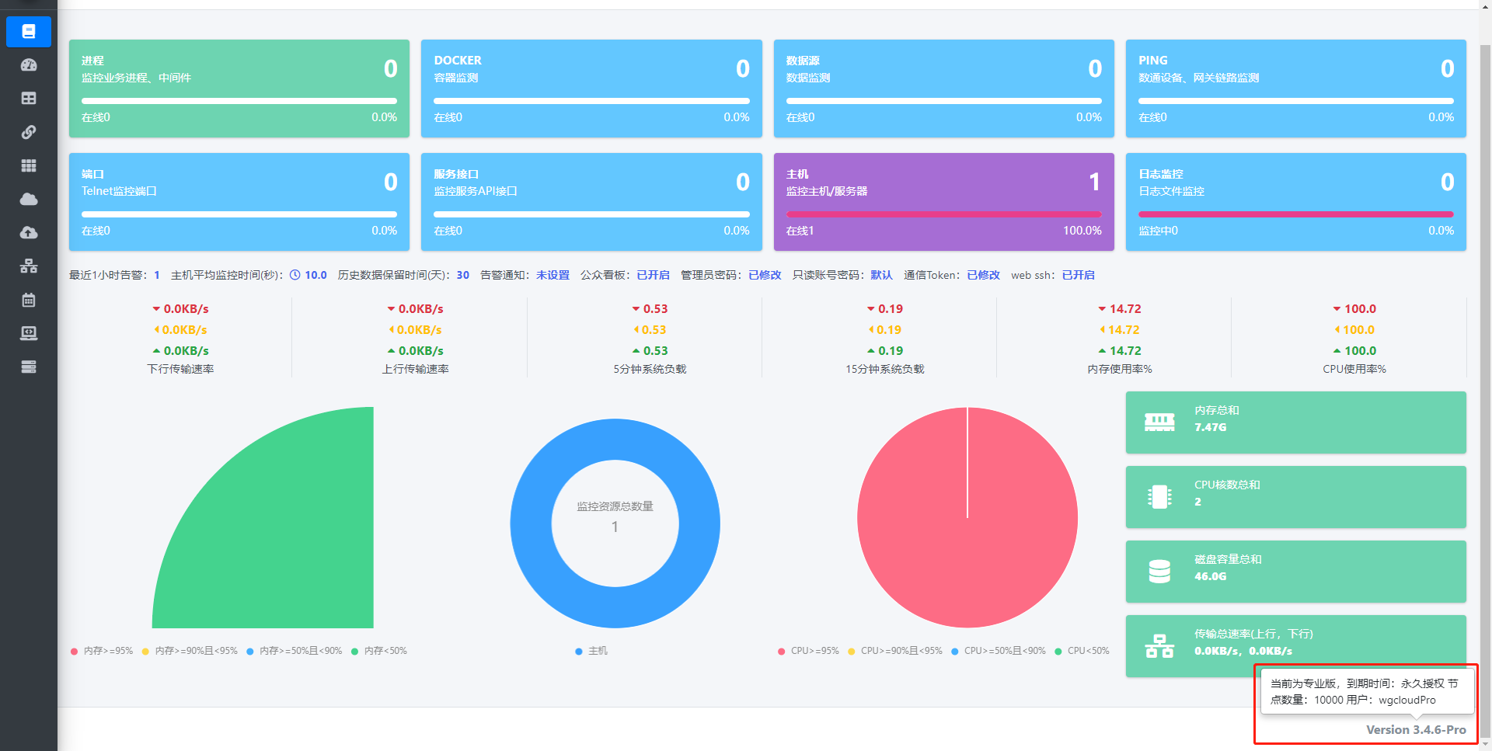Click the 15分钟系统负载 label
The width and height of the screenshot is (1492, 751).
pos(885,369)
